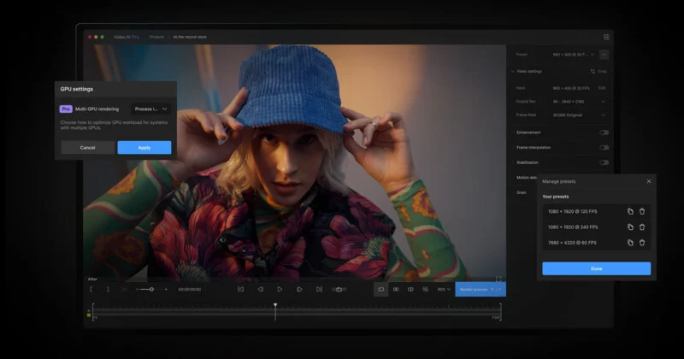This screenshot has width=684, height=359.
Task: Click Done in Manage presets
Action: point(596,268)
